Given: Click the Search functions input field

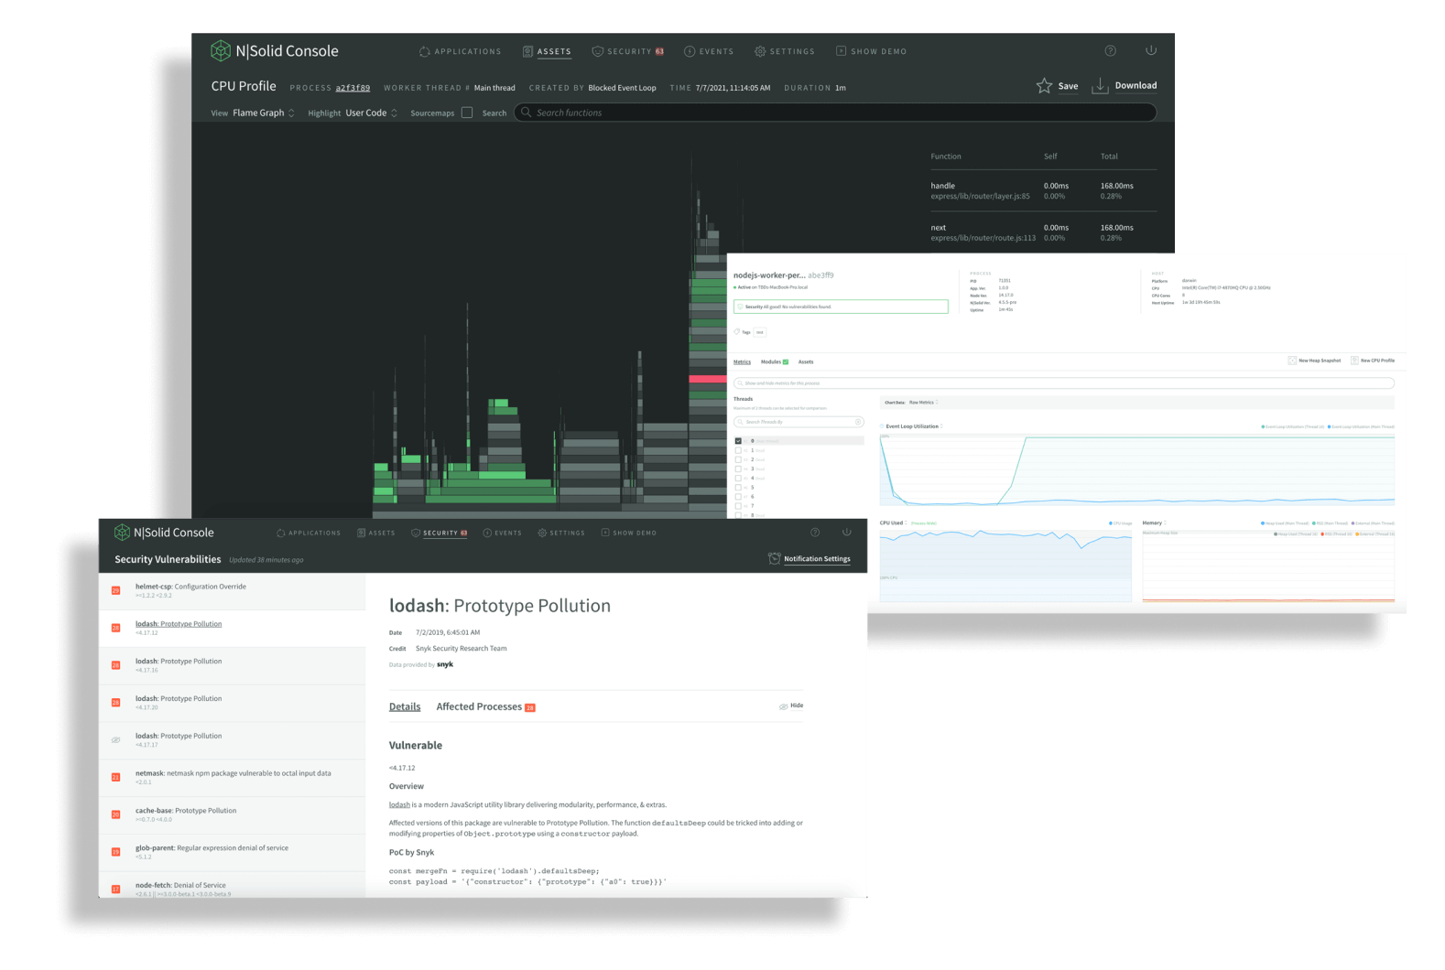Looking at the screenshot, I should point(835,113).
